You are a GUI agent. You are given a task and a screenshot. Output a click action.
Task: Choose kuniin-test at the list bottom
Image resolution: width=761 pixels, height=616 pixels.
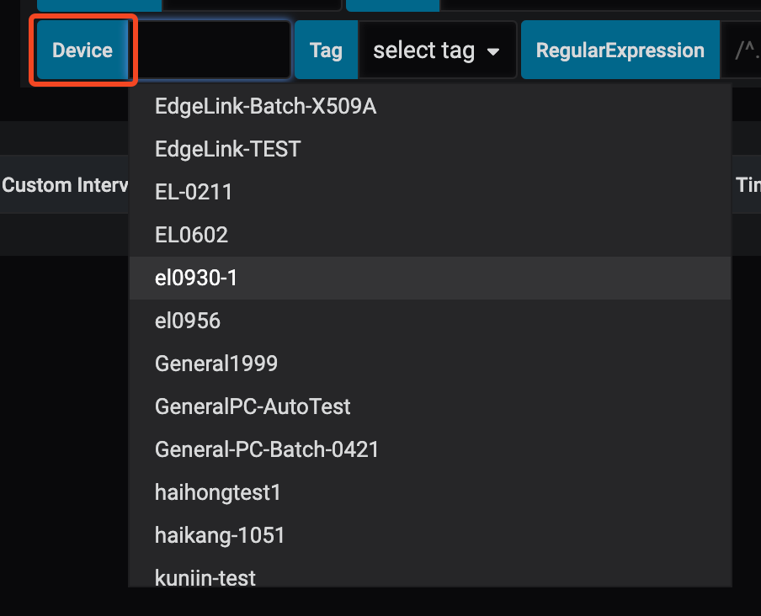click(205, 577)
